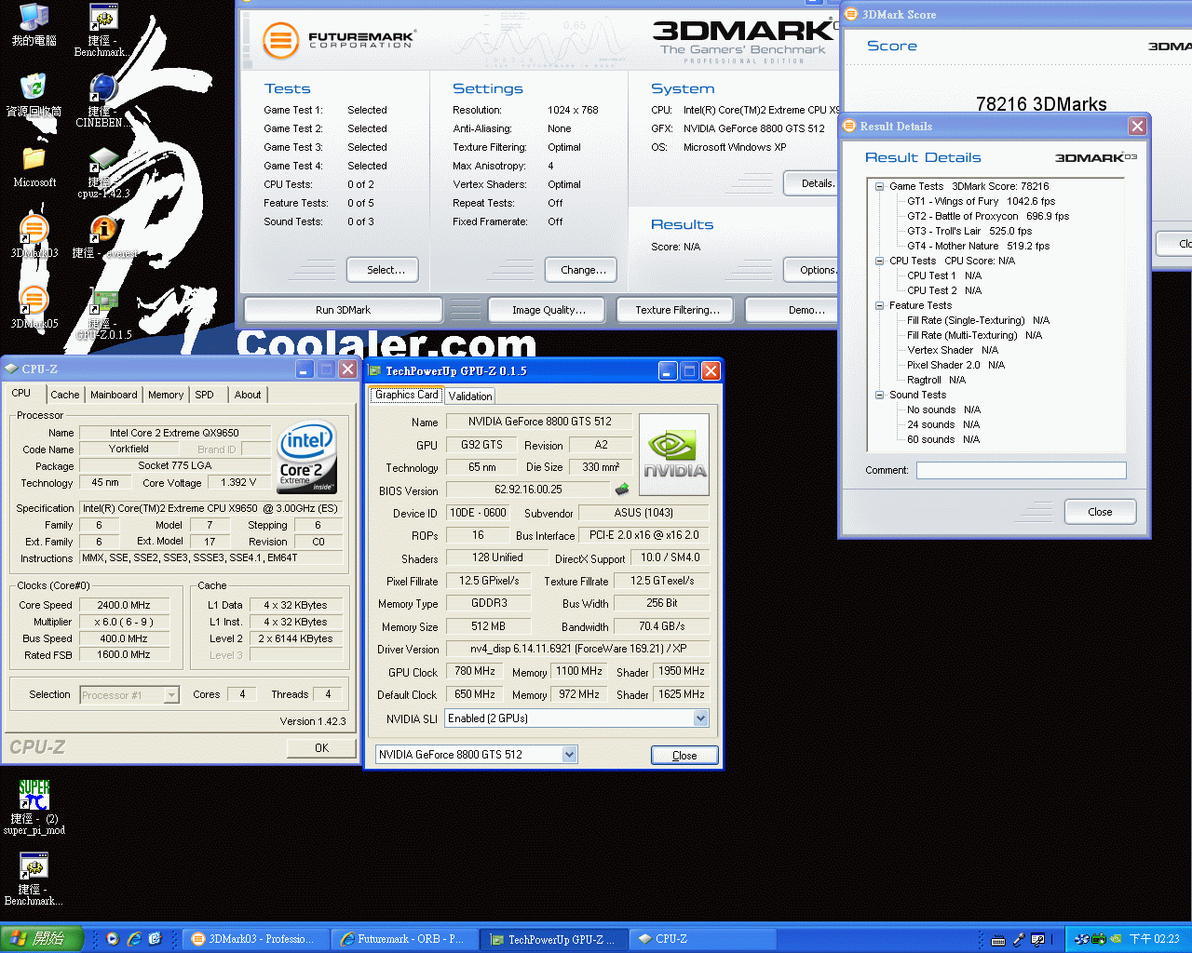The image size is (1192, 953).
Task: Click the Options button in 3DMark Results
Action: [x=811, y=270]
